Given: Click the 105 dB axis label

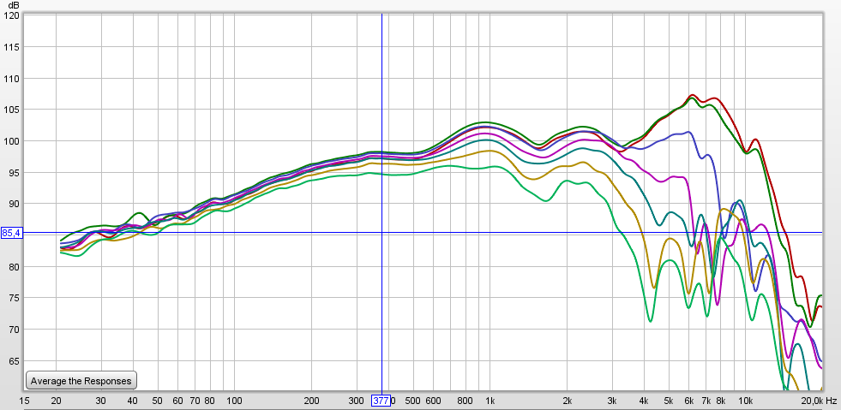Looking at the screenshot, I should (x=12, y=110).
